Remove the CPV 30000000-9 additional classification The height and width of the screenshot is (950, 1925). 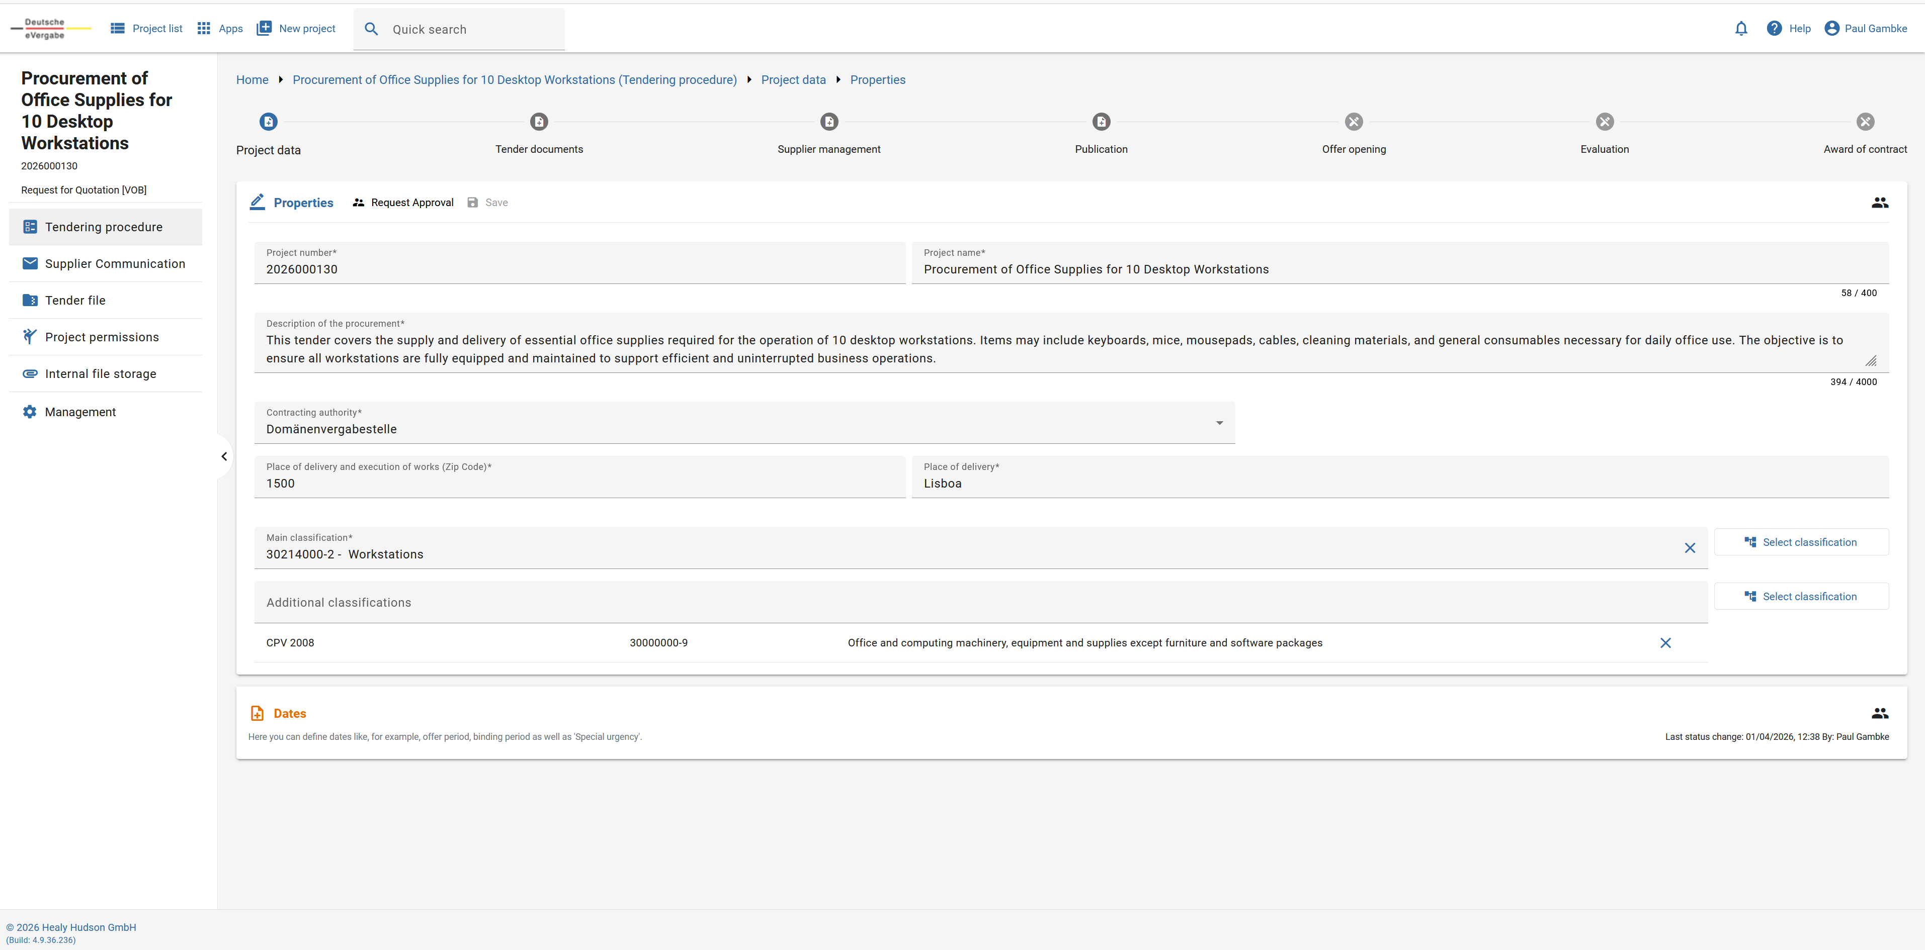pos(1665,642)
